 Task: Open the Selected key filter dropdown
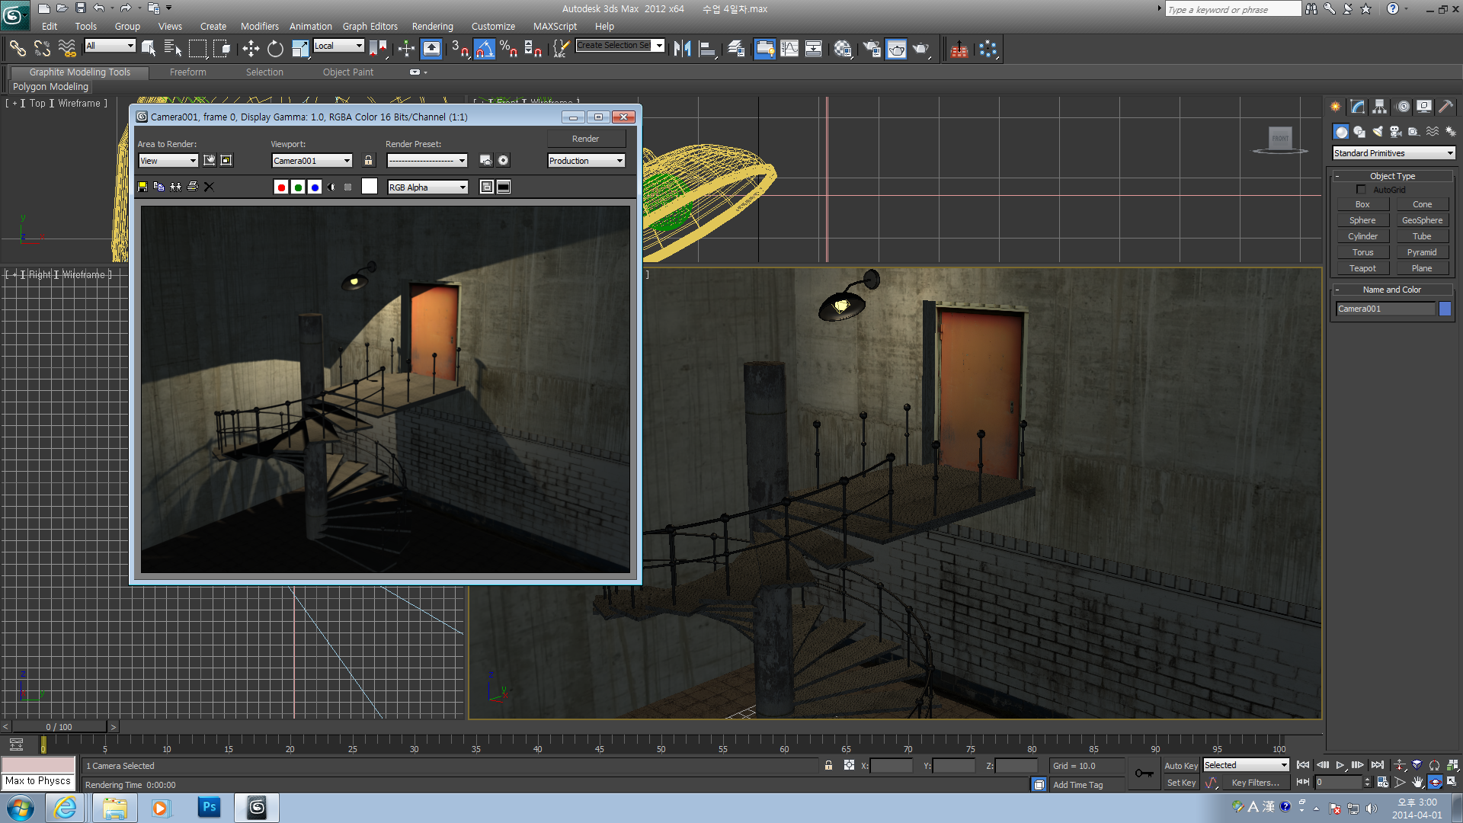[x=1246, y=765]
